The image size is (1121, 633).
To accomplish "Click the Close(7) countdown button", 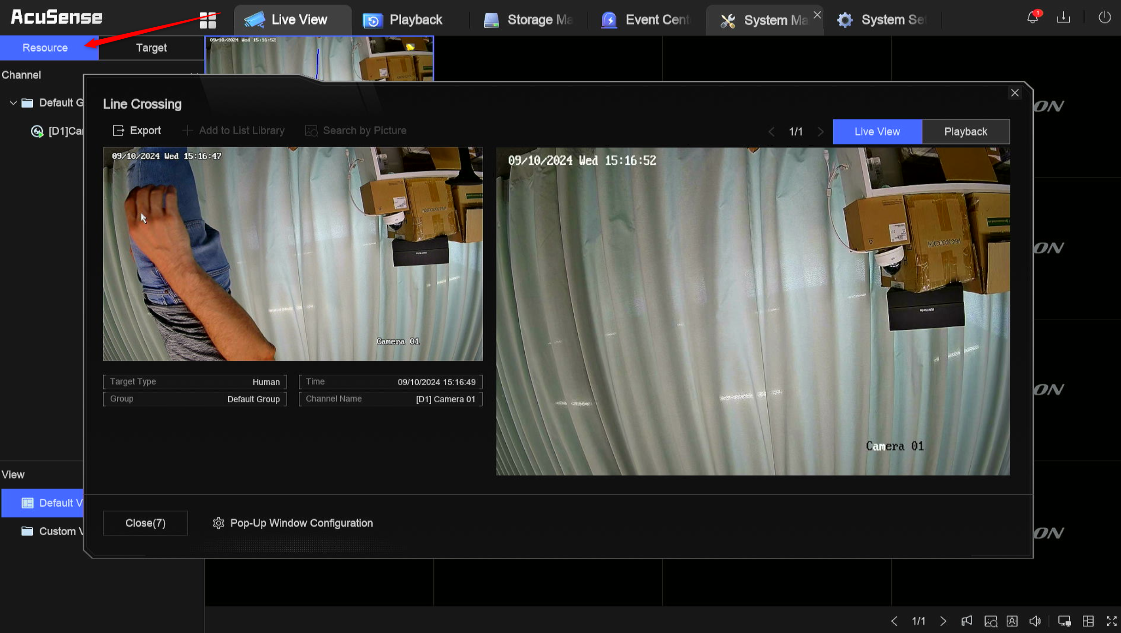I will [x=145, y=523].
